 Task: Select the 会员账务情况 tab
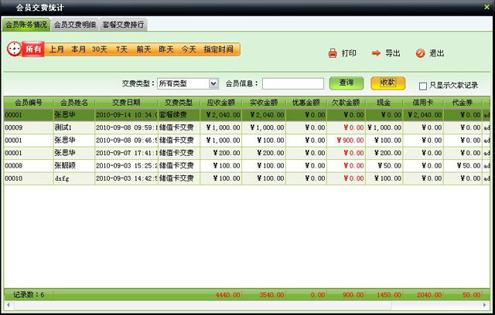[26, 25]
